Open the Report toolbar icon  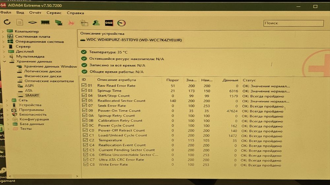click(x=19, y=22)
